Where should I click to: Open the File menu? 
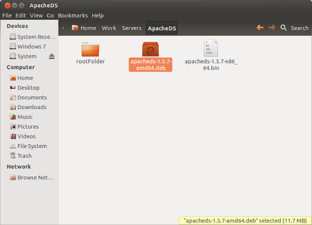(x=7, y=16)
